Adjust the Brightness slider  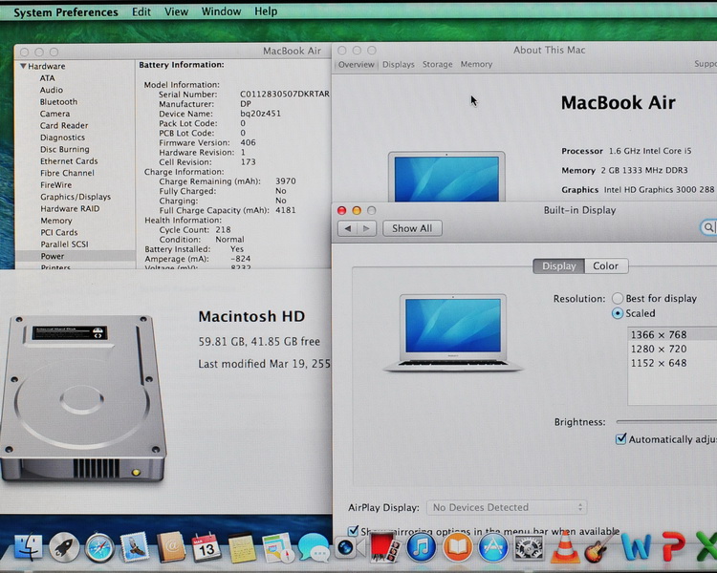point(666,421)
